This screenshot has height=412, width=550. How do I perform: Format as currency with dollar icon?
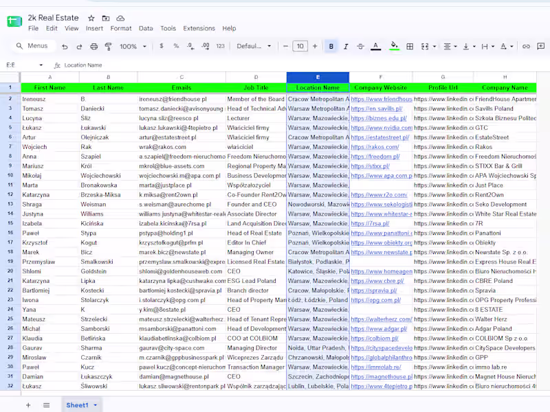(162, 46)
